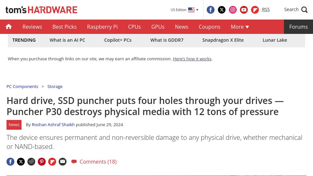
Task: Open trending topic What is GDDR7
Action: point(167,40)
